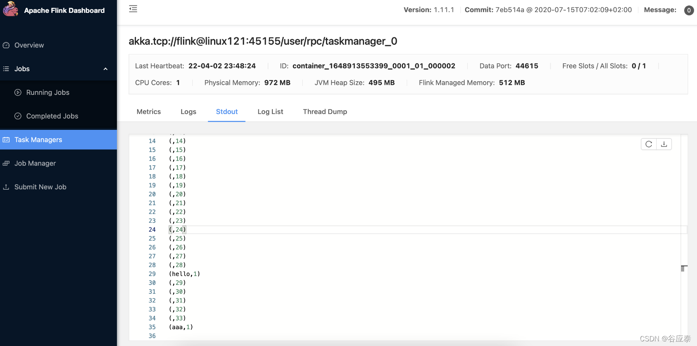697x346 pixels.
Task: Click the Data Port value 44615
Action: click(527, 66)
